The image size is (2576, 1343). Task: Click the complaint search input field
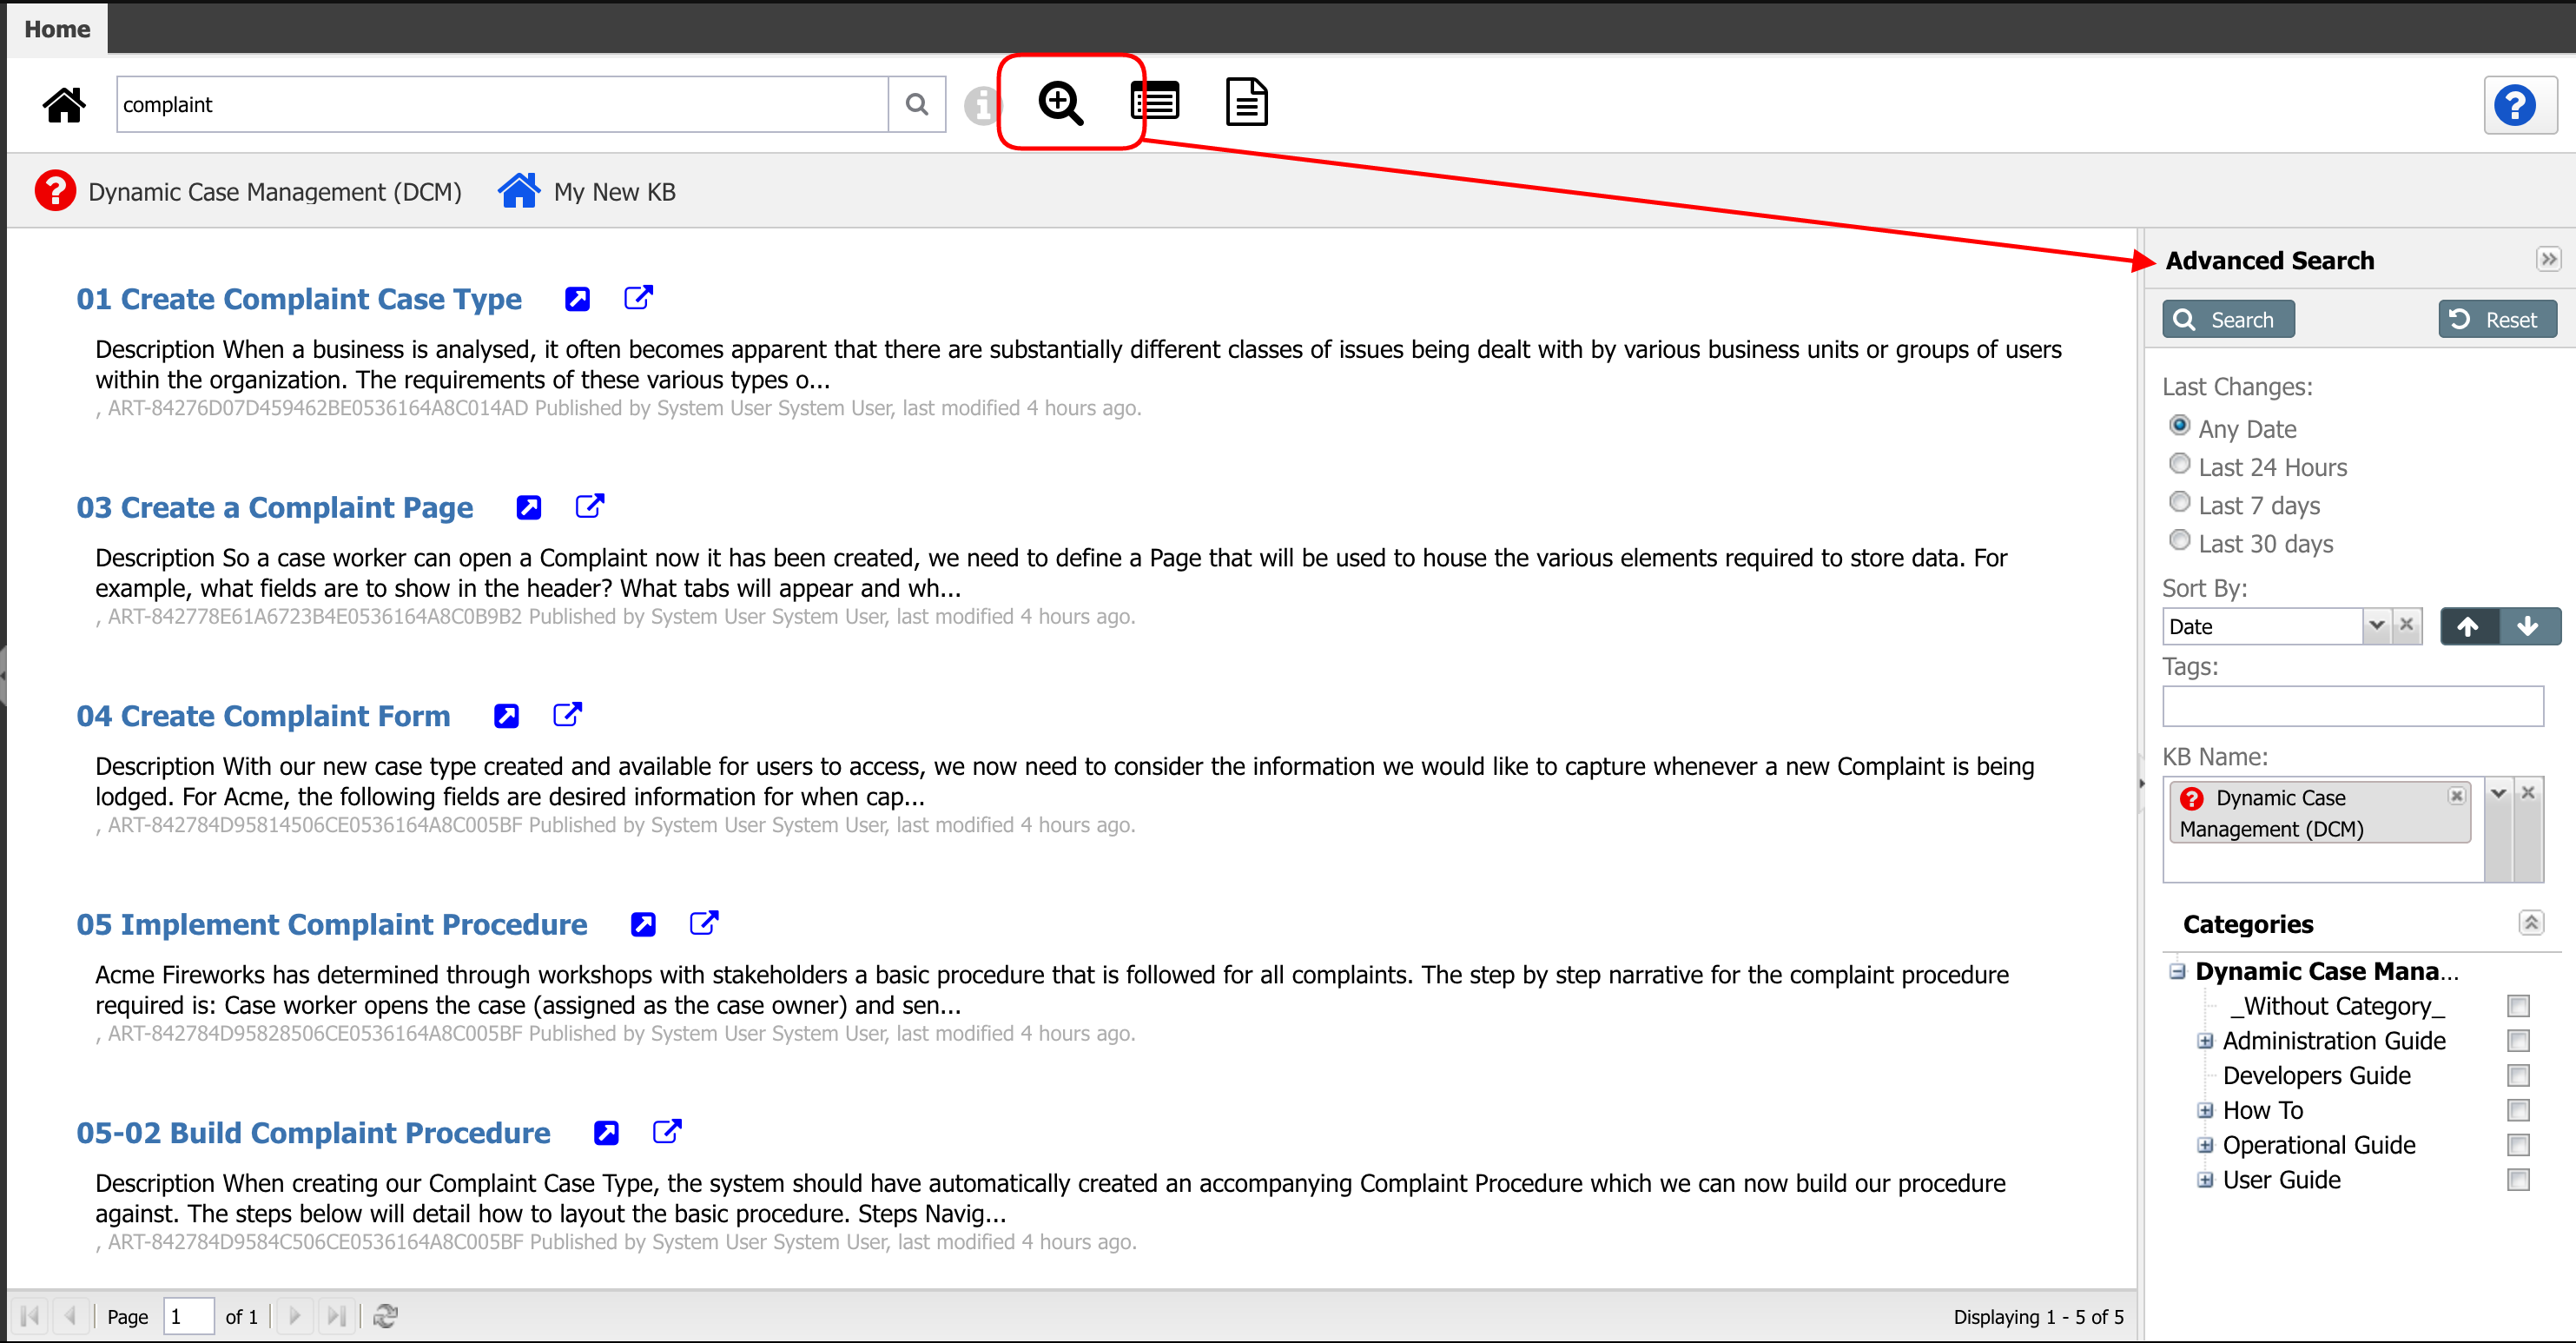click(502, 104)
